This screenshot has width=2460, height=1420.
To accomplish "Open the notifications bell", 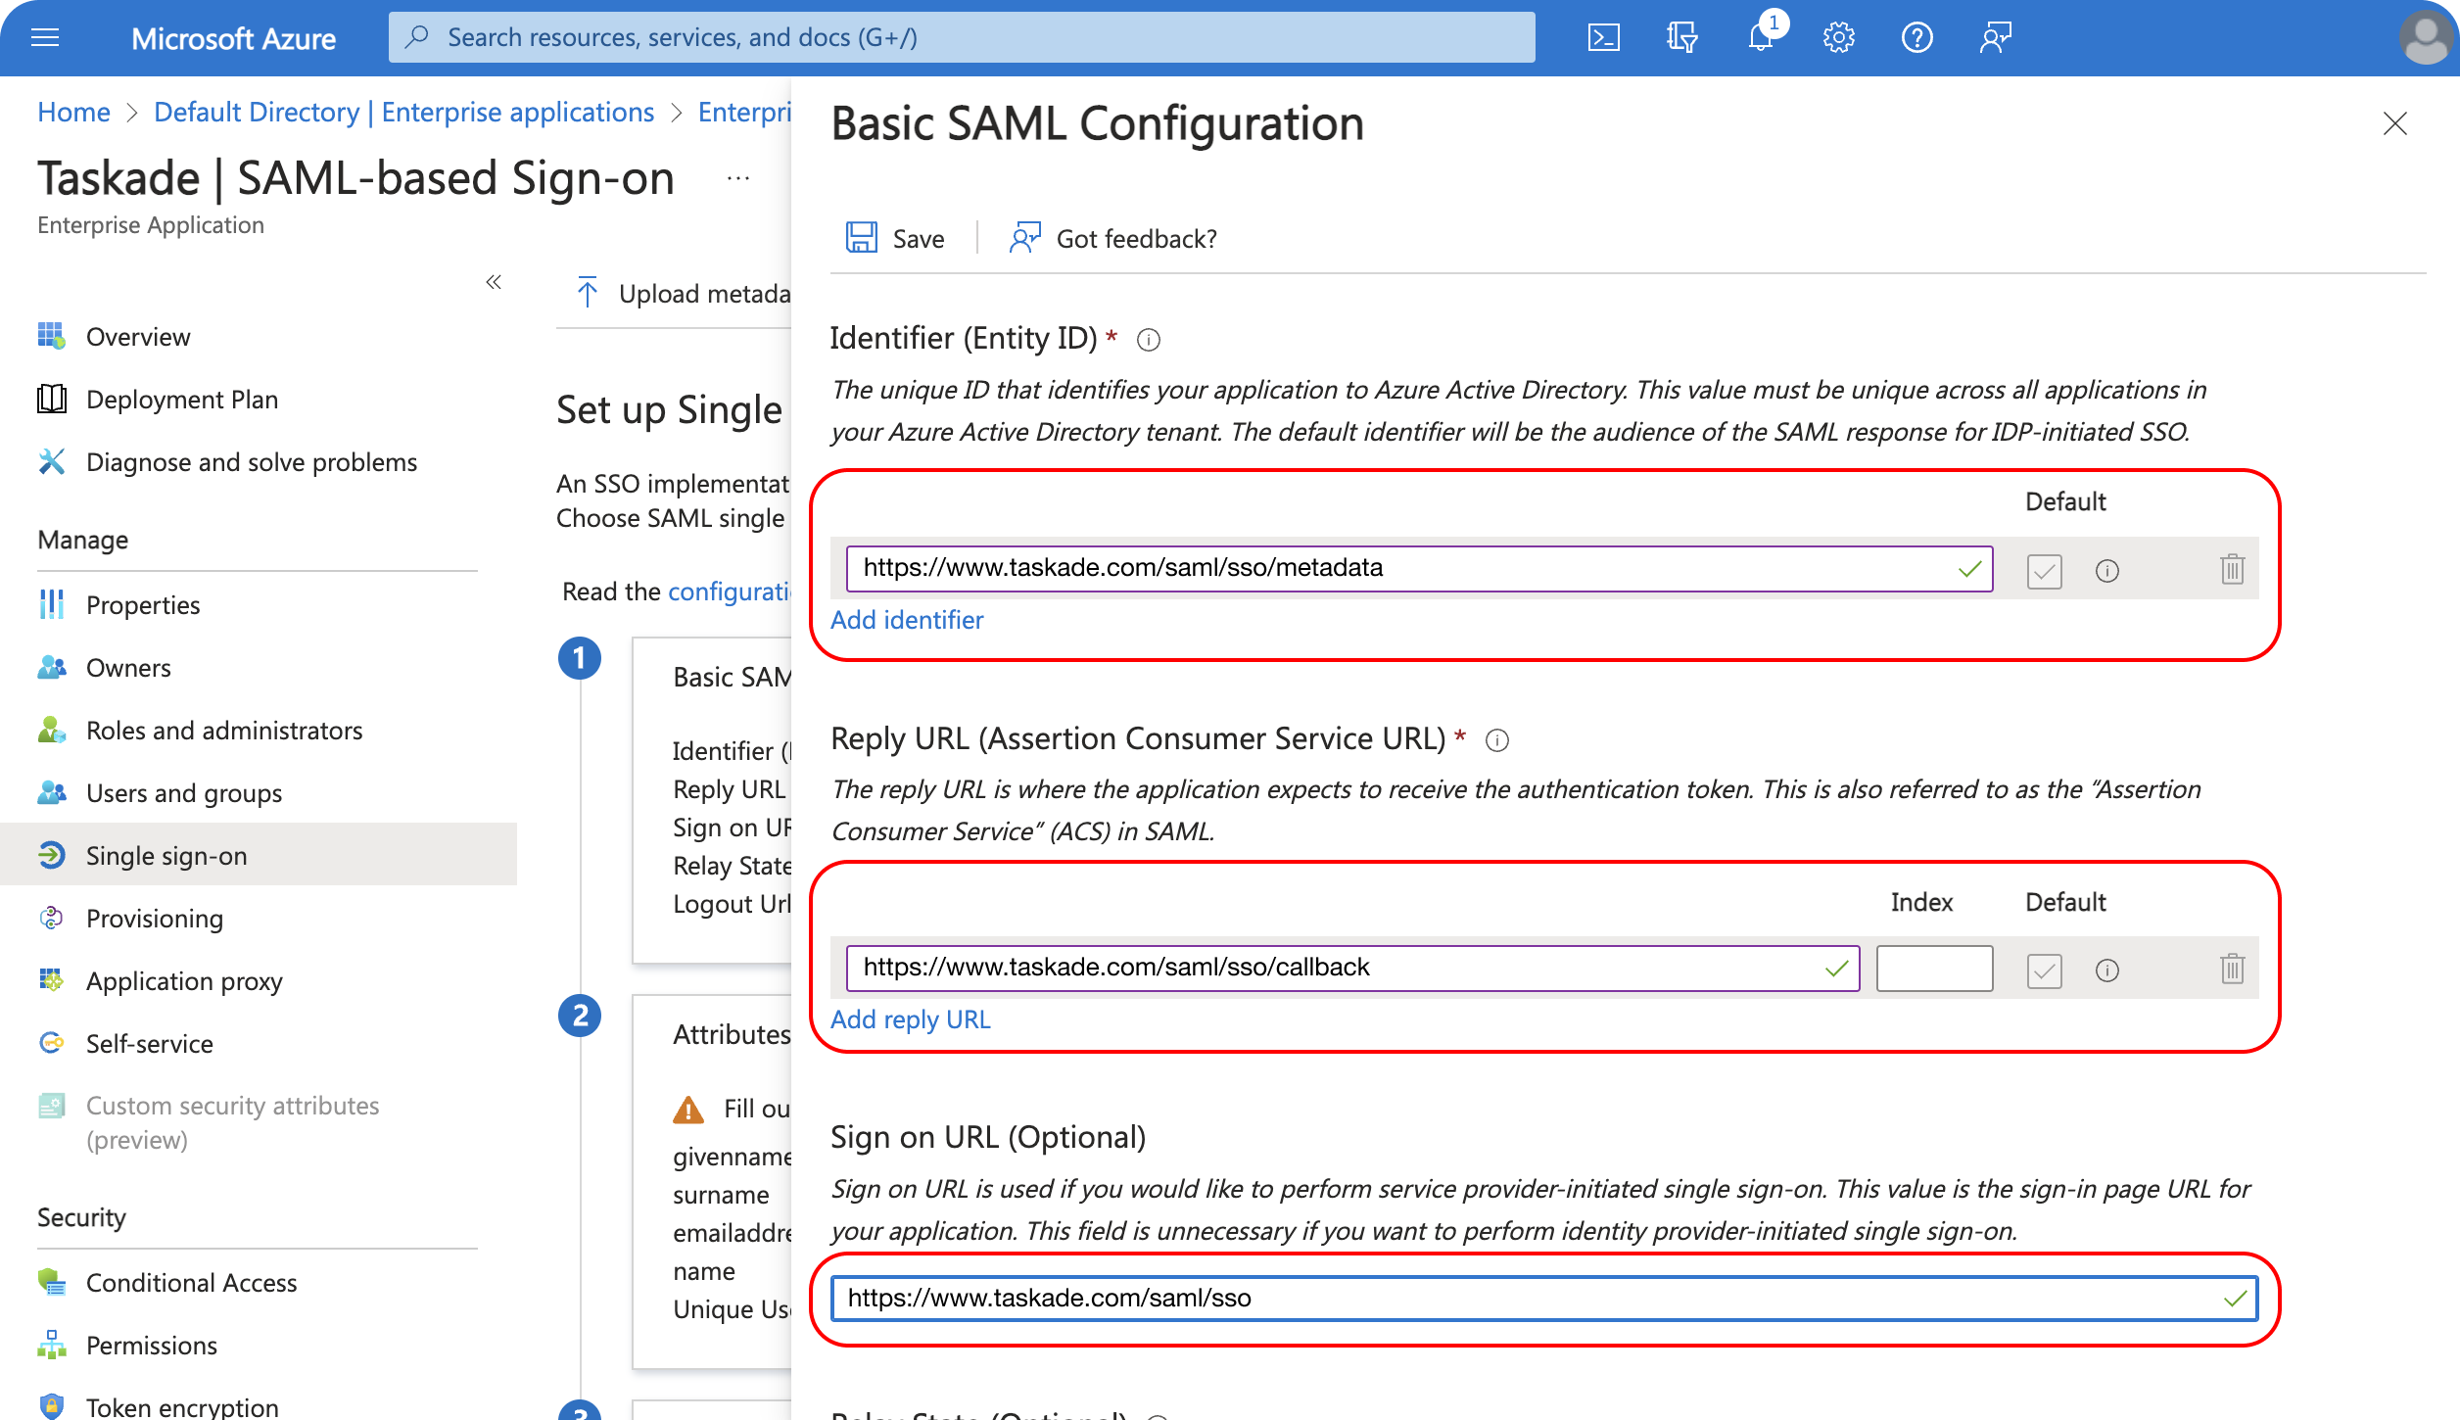I will click(x=1761, y=38).
